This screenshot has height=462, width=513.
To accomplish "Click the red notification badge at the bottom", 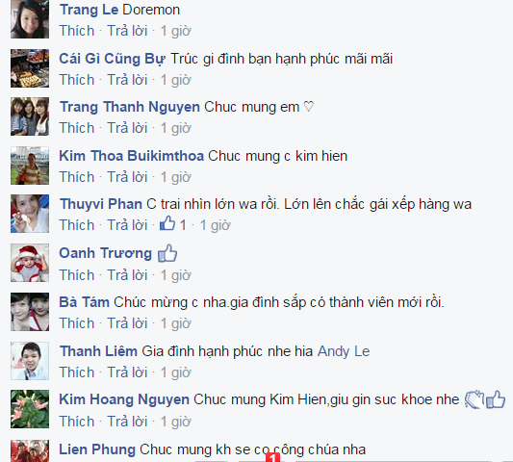I will pos(272,457).
